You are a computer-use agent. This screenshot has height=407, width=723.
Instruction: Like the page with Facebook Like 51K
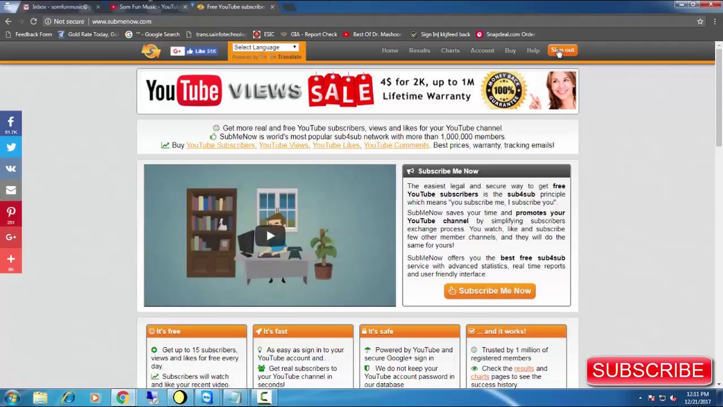(202, 51)
